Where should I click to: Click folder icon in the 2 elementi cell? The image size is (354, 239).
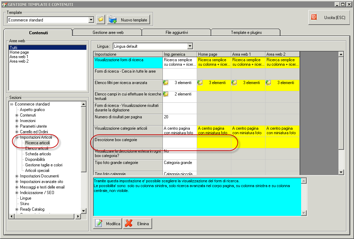pos(166,94)
